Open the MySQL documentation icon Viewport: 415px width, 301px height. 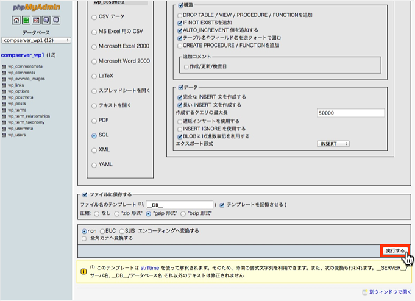click(56, 20)
